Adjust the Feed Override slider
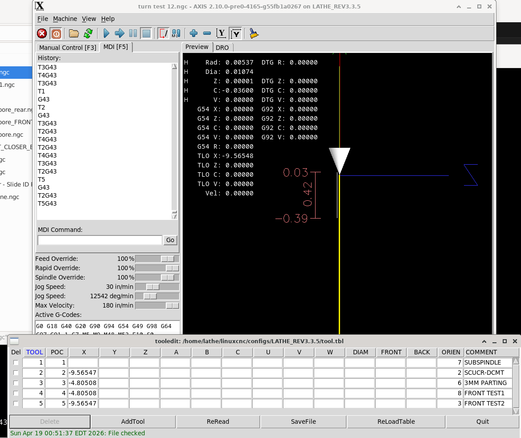 (x=168, y=259)
